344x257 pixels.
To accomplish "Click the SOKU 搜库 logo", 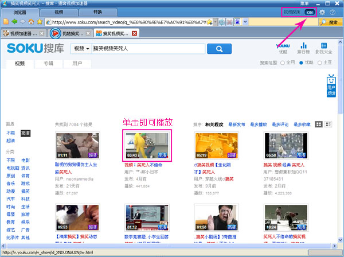I will (36, 48).
